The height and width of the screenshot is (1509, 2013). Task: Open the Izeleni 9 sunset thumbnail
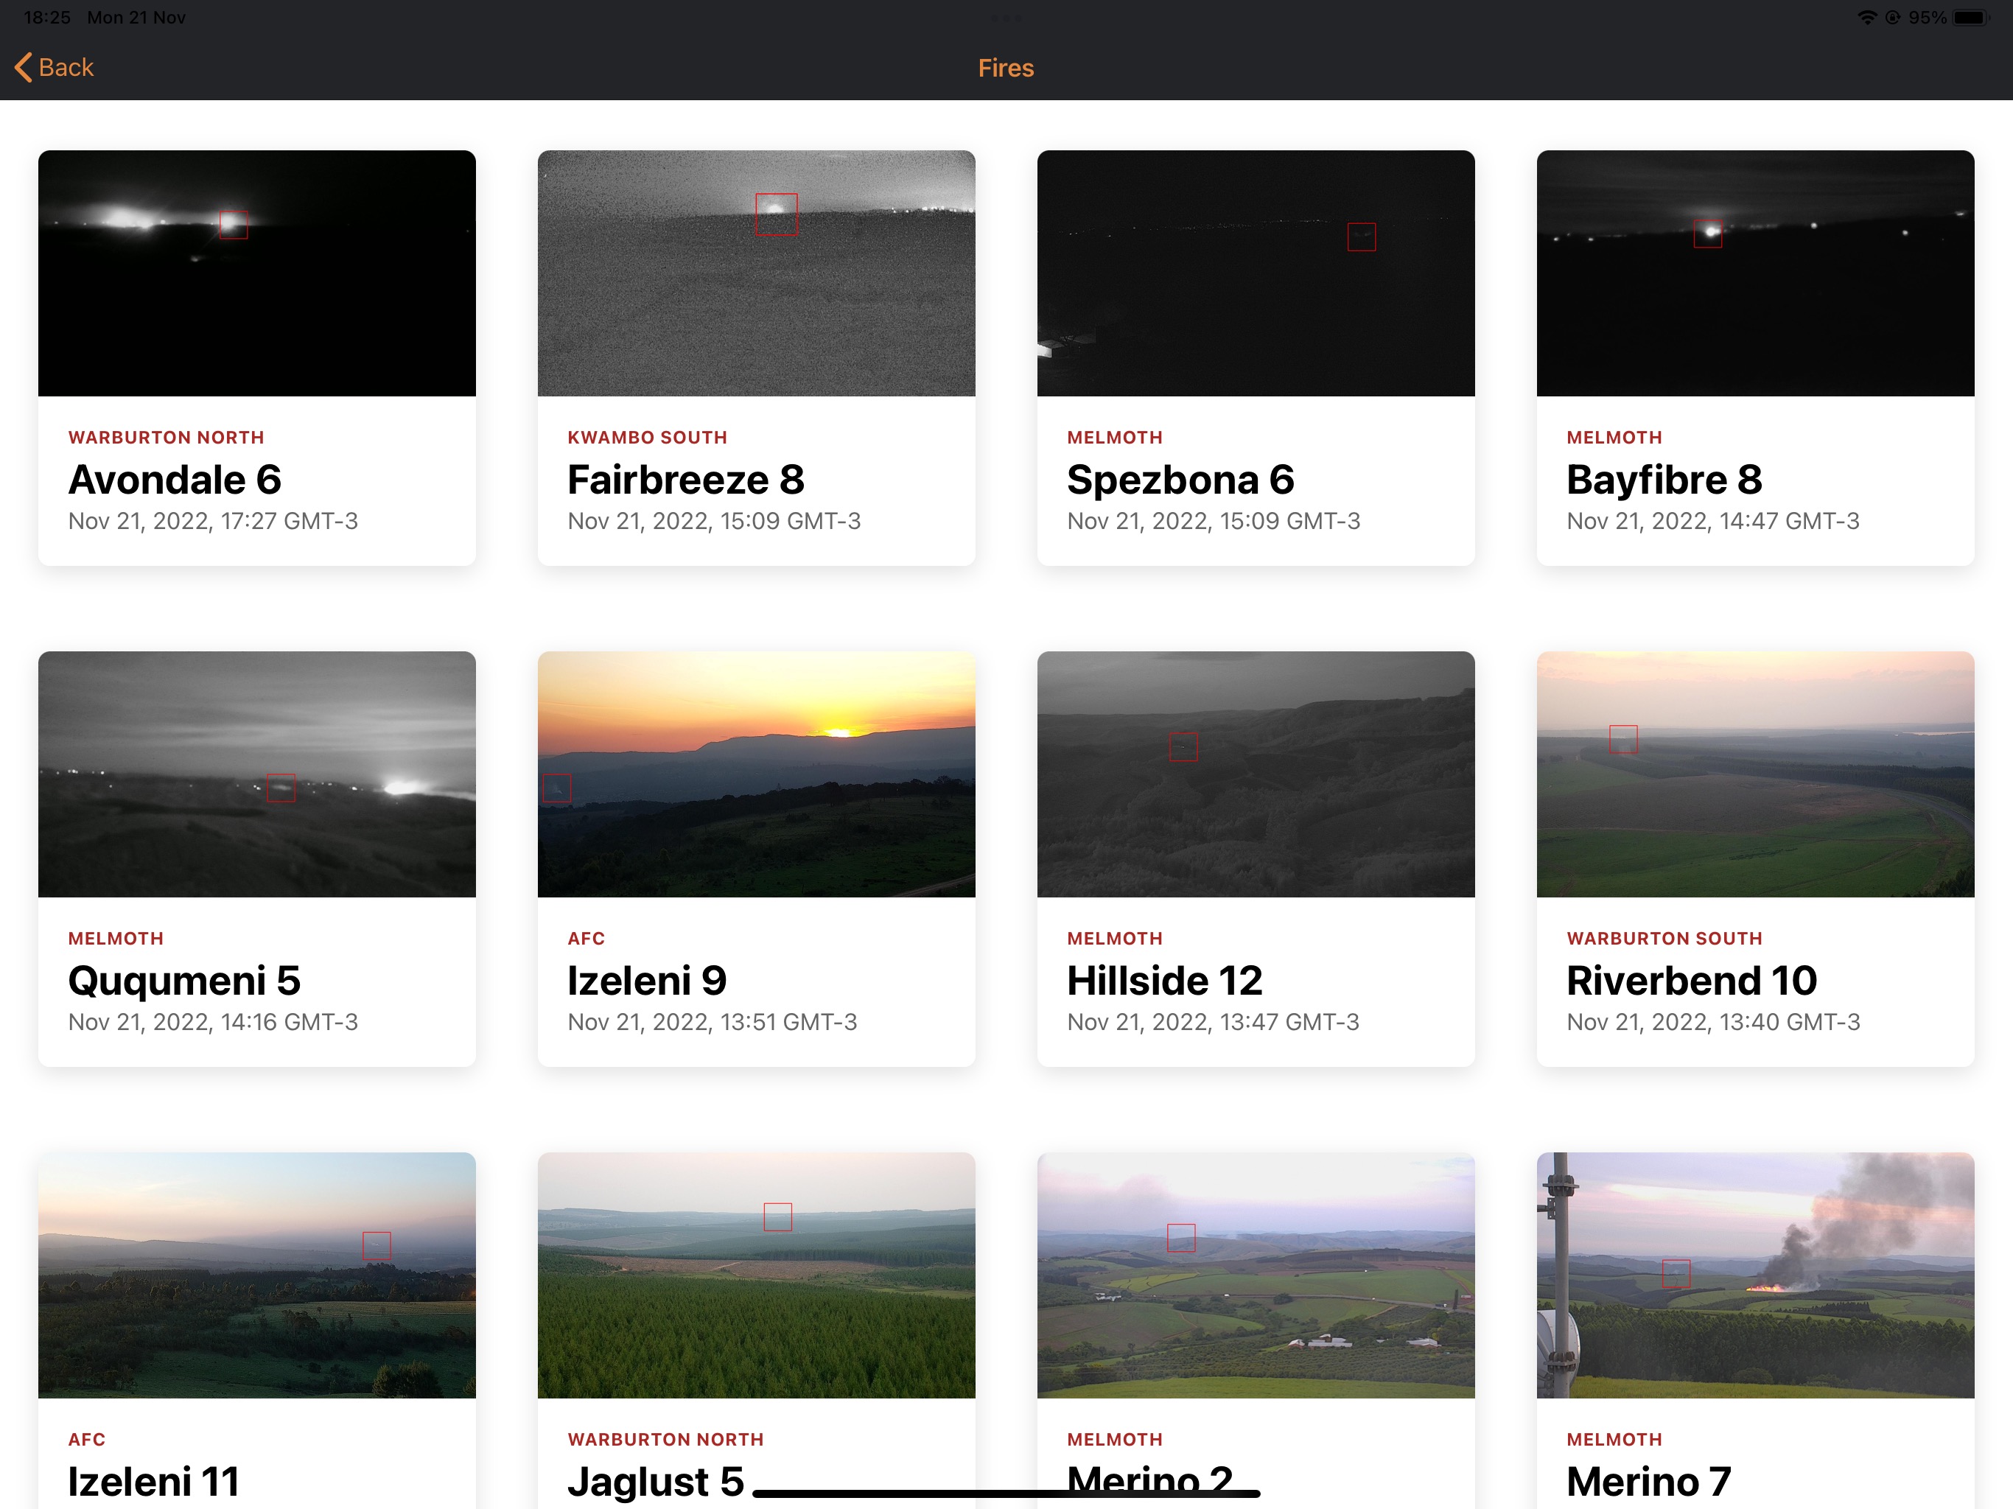click(755, 774)
